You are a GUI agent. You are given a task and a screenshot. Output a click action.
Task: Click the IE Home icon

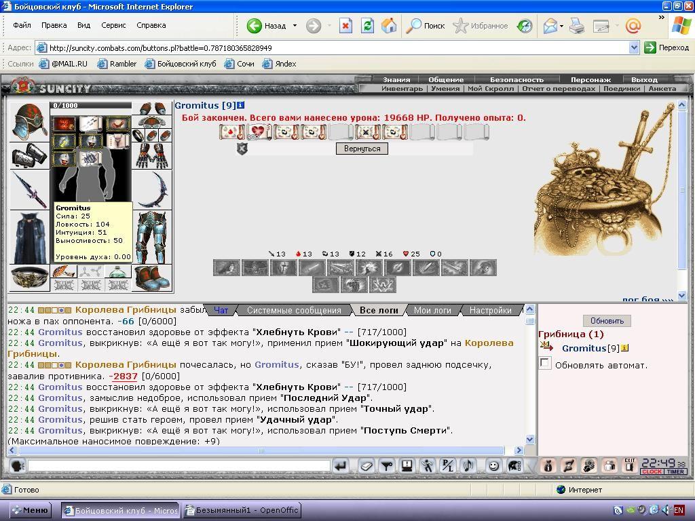coord(389,26)
